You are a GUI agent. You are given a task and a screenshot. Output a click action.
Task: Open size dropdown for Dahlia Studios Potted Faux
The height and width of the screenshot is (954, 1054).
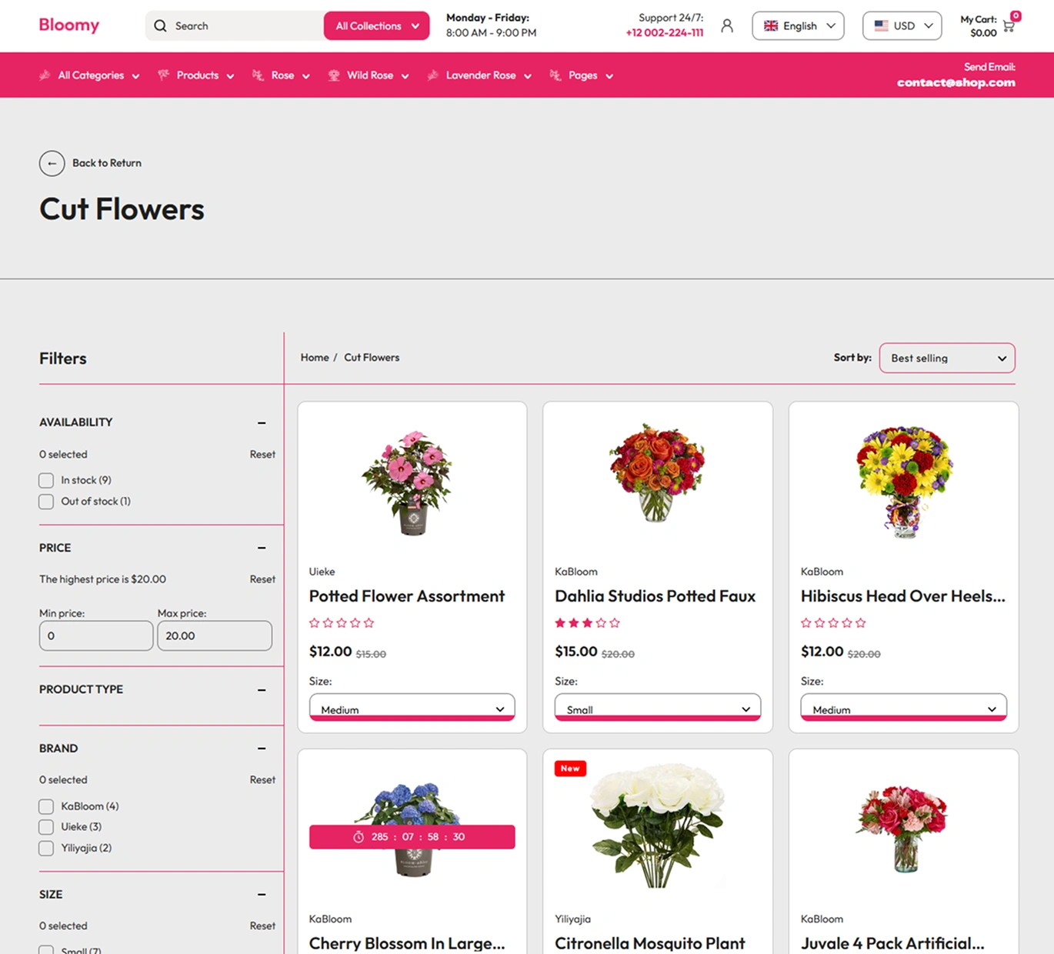click(x=658, y=708)
